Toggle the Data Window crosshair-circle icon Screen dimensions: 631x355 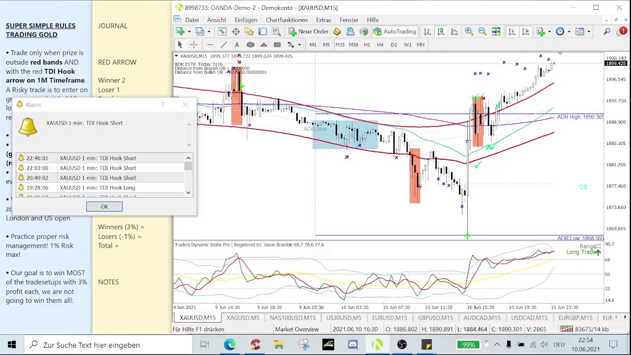point(236,32)
